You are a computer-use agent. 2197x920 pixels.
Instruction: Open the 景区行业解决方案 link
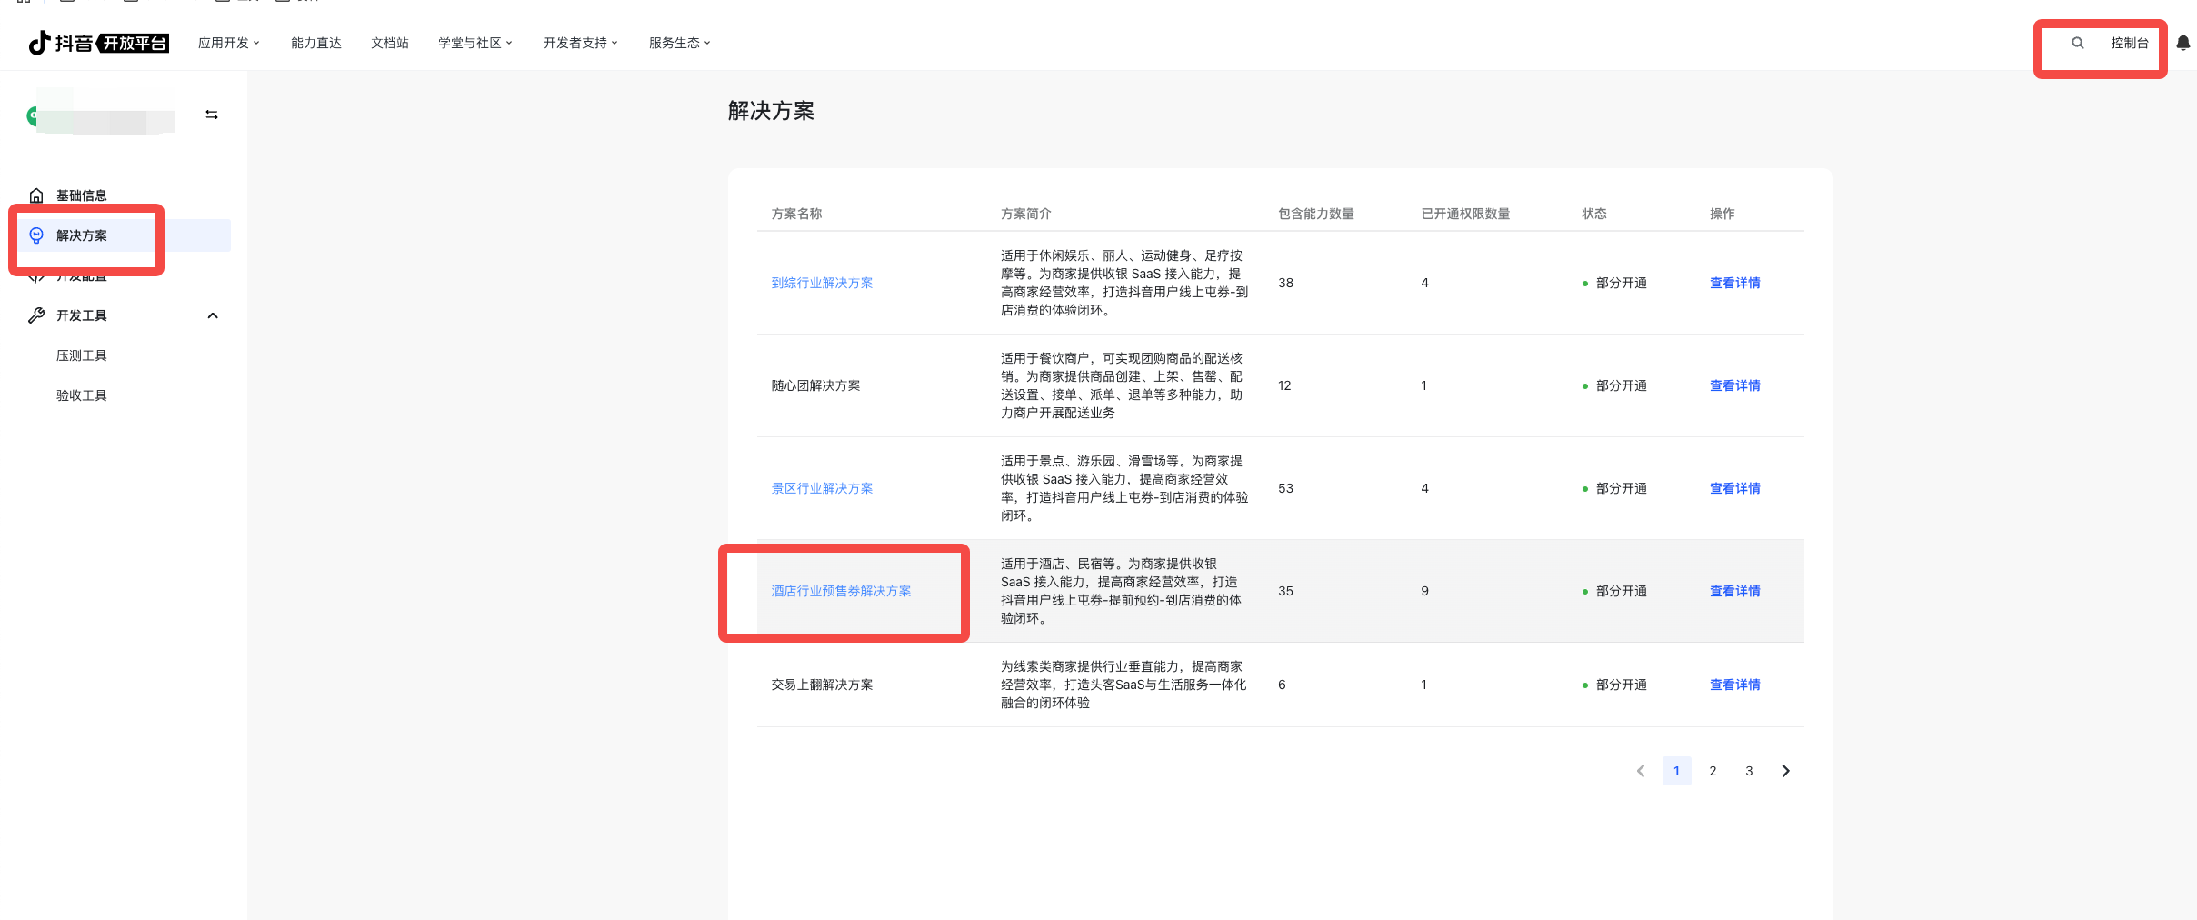(822, 488)
